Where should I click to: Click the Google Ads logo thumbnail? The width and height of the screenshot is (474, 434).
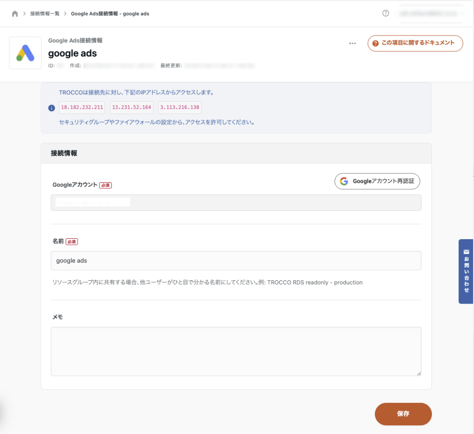[25, 53]
